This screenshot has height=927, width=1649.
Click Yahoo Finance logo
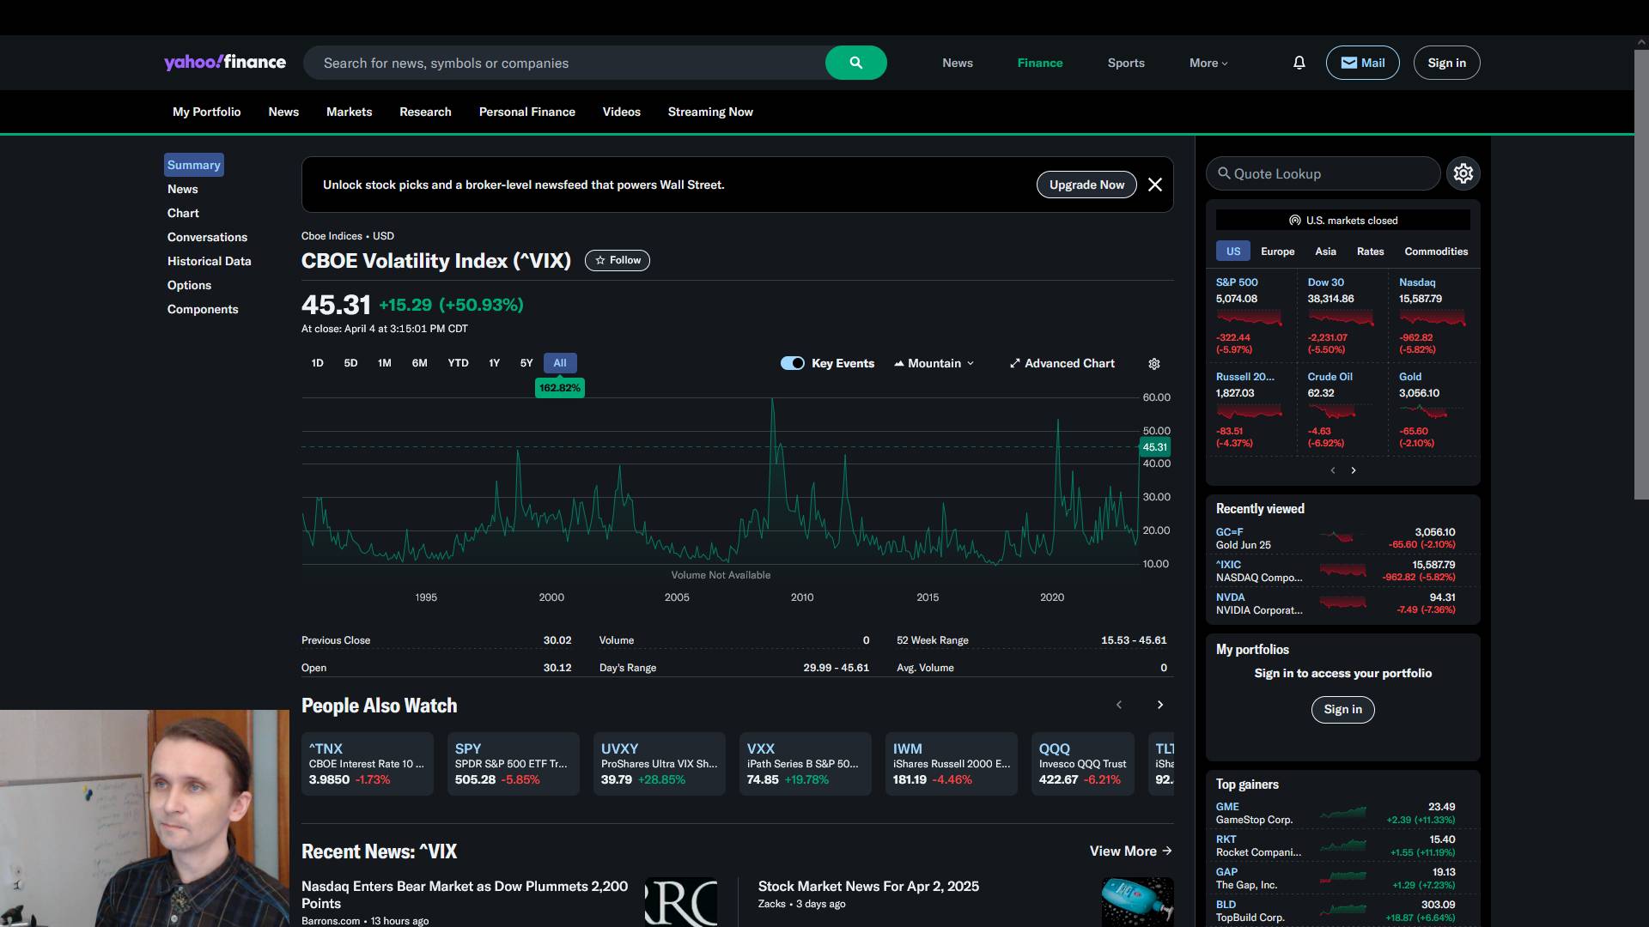coord(225,63)
